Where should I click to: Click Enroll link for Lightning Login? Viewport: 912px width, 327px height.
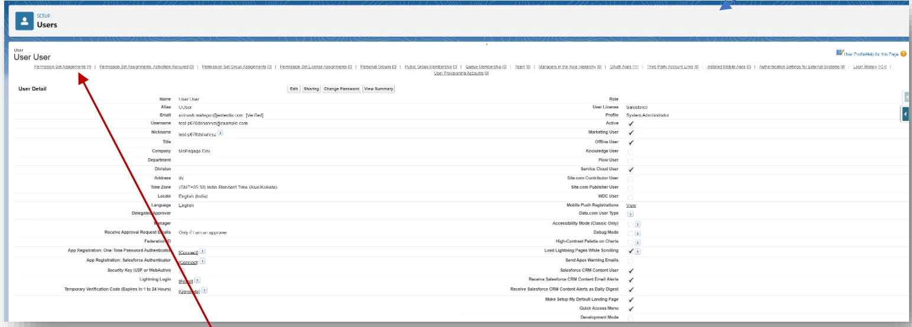(x=186, y=281)
